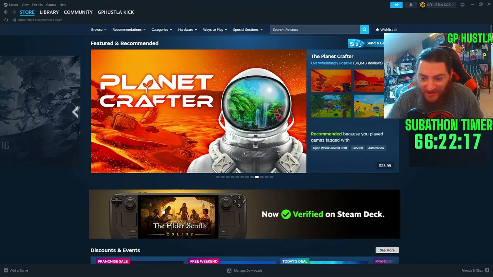Click the Discounts & Events heading

pyautogui.click(x=115, y=250)
